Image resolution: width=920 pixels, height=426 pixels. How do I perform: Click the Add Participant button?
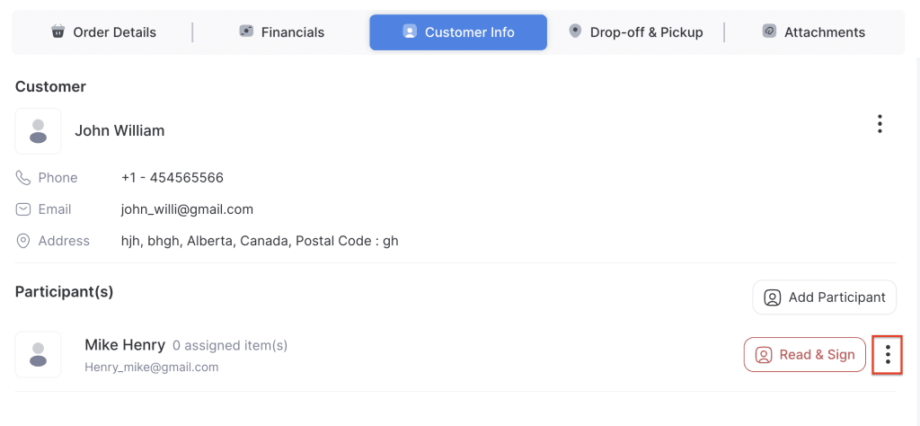(x=824, y=297)
